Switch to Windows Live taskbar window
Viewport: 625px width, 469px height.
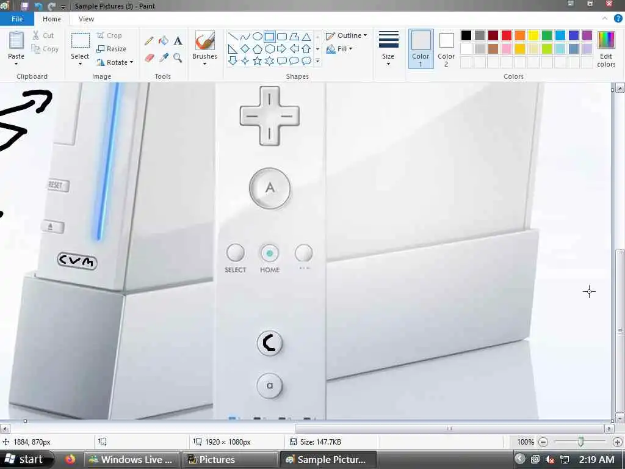click(131, 459)
